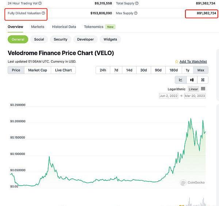Select the Security pill button
This screenshot has height=206, width=219.
(61, 39)
